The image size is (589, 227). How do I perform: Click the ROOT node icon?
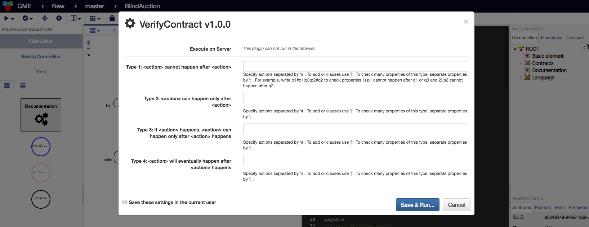pos(521,48)
